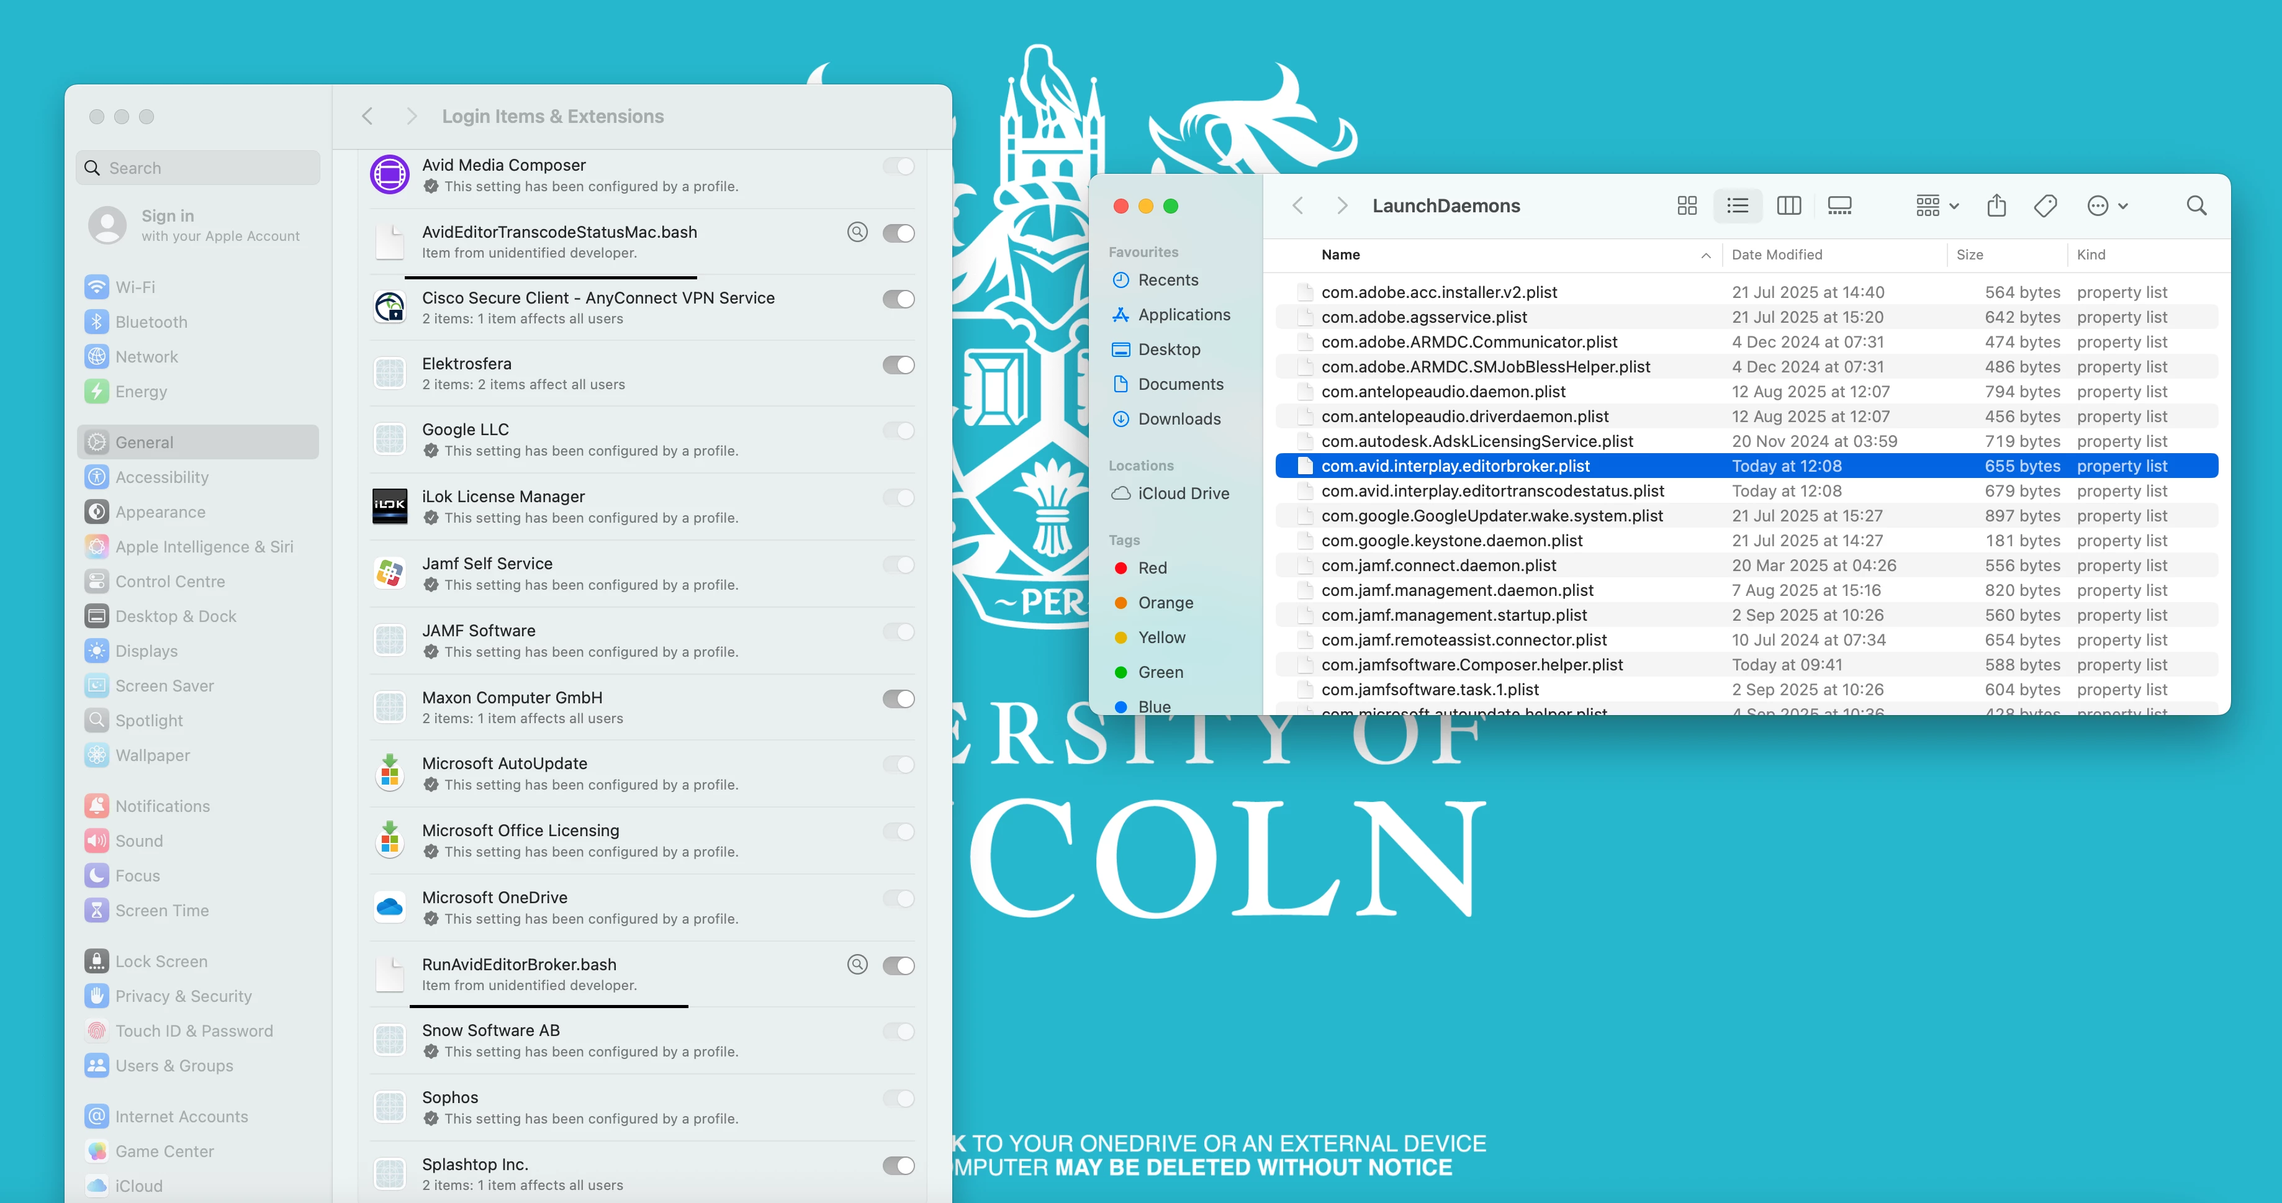Switch Finder to gallery view
This screenshot has height=1203, width=2282.
point(1839,205)
